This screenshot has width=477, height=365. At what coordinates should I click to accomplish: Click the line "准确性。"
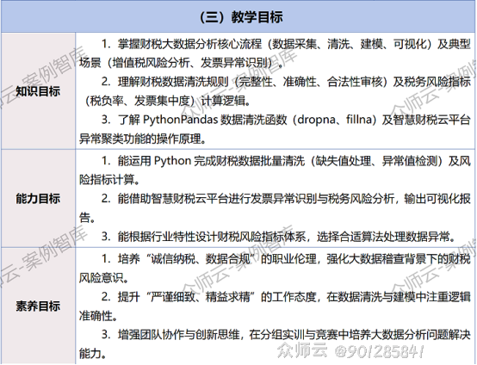[99, 316]
